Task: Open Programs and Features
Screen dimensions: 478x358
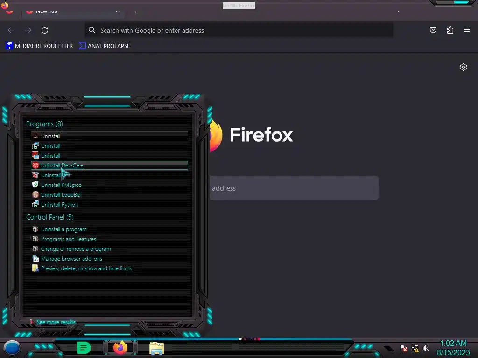Action: [x=109, y=239]
